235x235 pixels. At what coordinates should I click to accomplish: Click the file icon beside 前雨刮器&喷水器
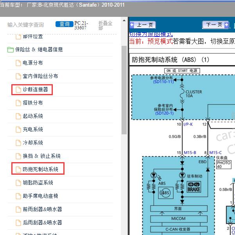pyautogui.click(x=18, y=210)
